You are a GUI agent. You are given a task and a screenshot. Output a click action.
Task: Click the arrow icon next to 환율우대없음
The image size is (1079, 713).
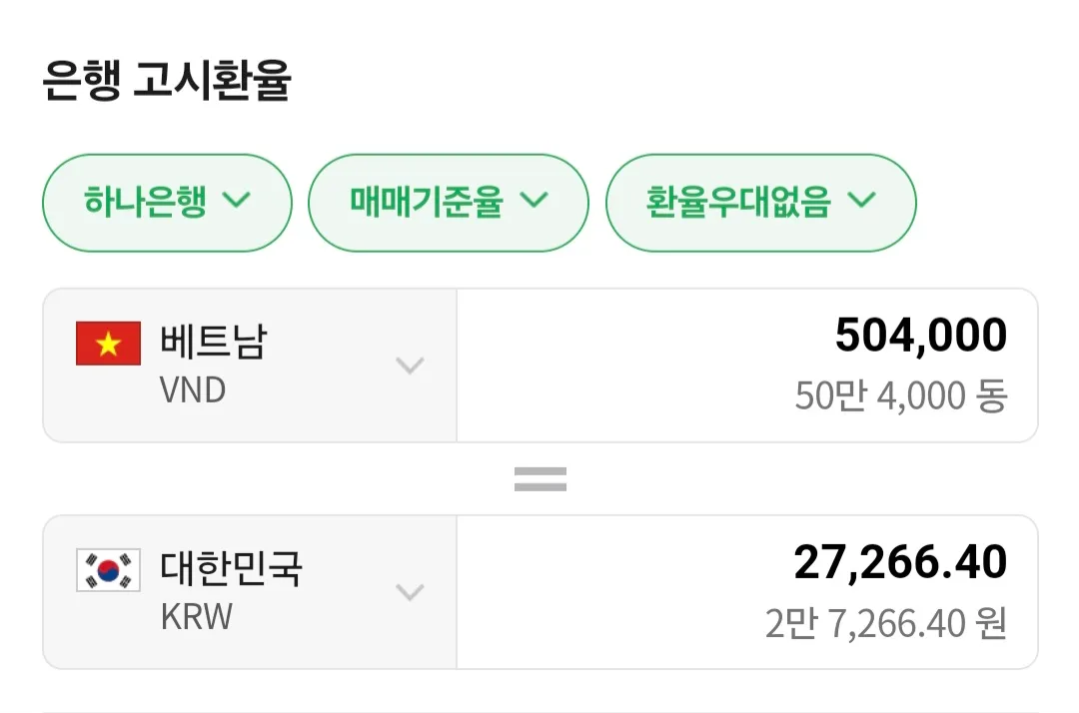861,201
